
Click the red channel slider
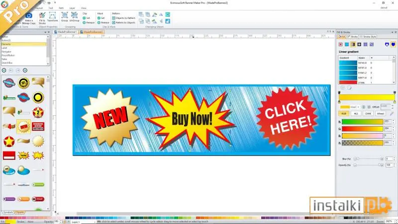pyautogui.click(x=362, y=122)
